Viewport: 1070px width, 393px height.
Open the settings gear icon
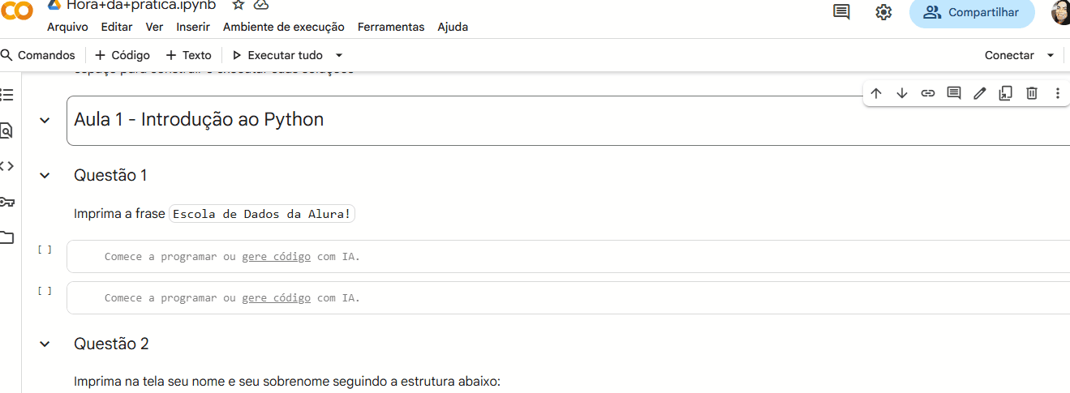pyautogui.click(x=883, y=12)
